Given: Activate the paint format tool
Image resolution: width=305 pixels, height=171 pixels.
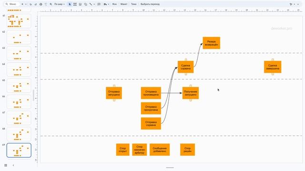Looking at the screenshot, I should pyautogui.click(x=46, y=4).
